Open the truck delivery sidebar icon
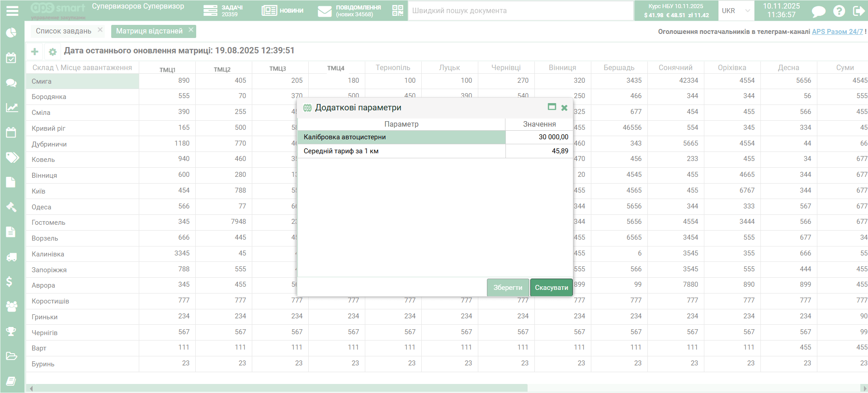Image resolution: width=868 pixels, height=393 pixels. coord(11,257)
